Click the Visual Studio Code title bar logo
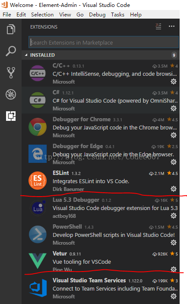187x304 pixels. [x=4, y=5]
